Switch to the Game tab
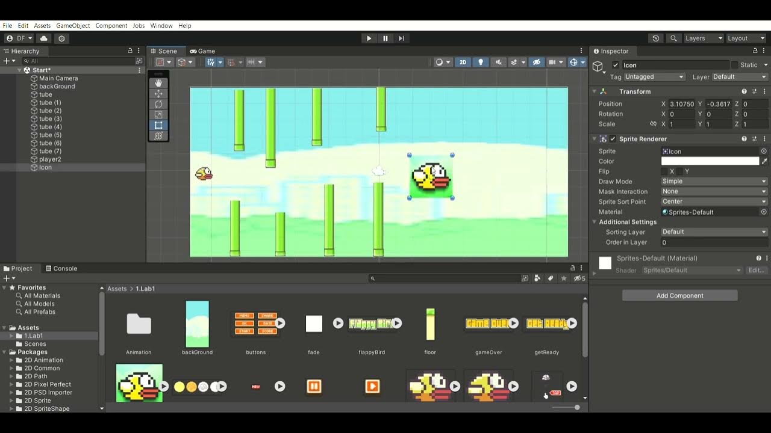Image resolution: width=771 pixels, height=433 pixels. pos(202,51)
